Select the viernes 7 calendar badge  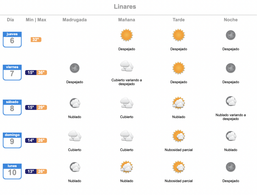[12, 72]
